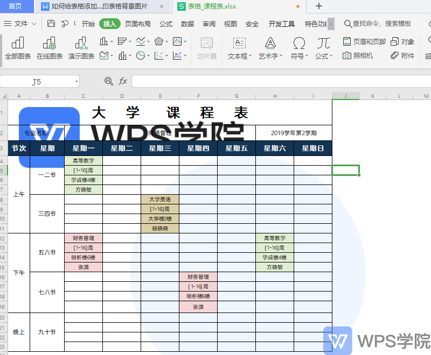431x355 pixels.
Task: Select the 2019学年第2学期 cell
Action: pos(294,133)
